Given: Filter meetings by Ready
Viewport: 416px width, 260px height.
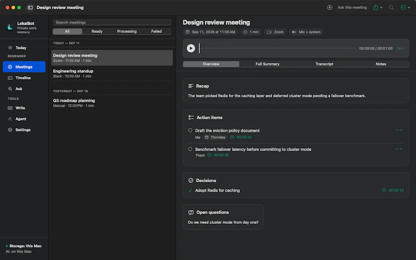Looking at the screenshot, I should tap(97, 31).
